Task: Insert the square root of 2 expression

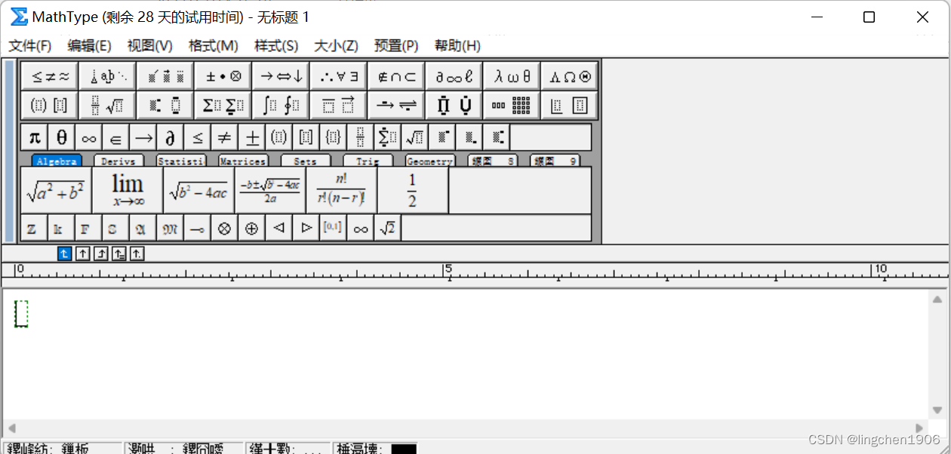Action: tap(387, 228)
